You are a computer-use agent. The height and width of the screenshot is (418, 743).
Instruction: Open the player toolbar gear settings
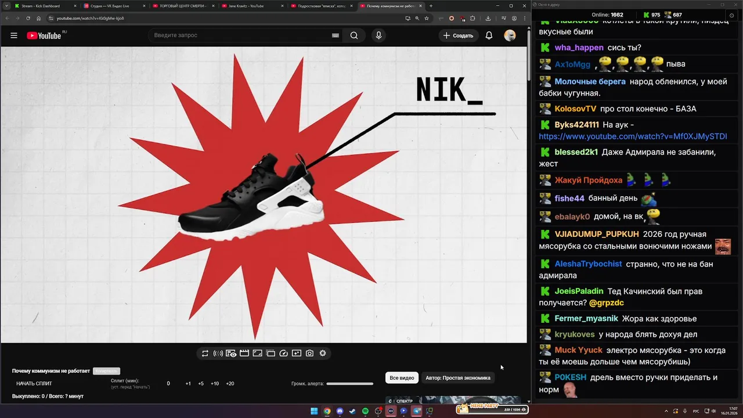coord(323,353)
